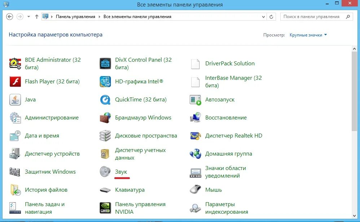The height and width of the screenshot is (222, 360).
Task: Click the Звук speaker icon
Action: click(105, 172)
